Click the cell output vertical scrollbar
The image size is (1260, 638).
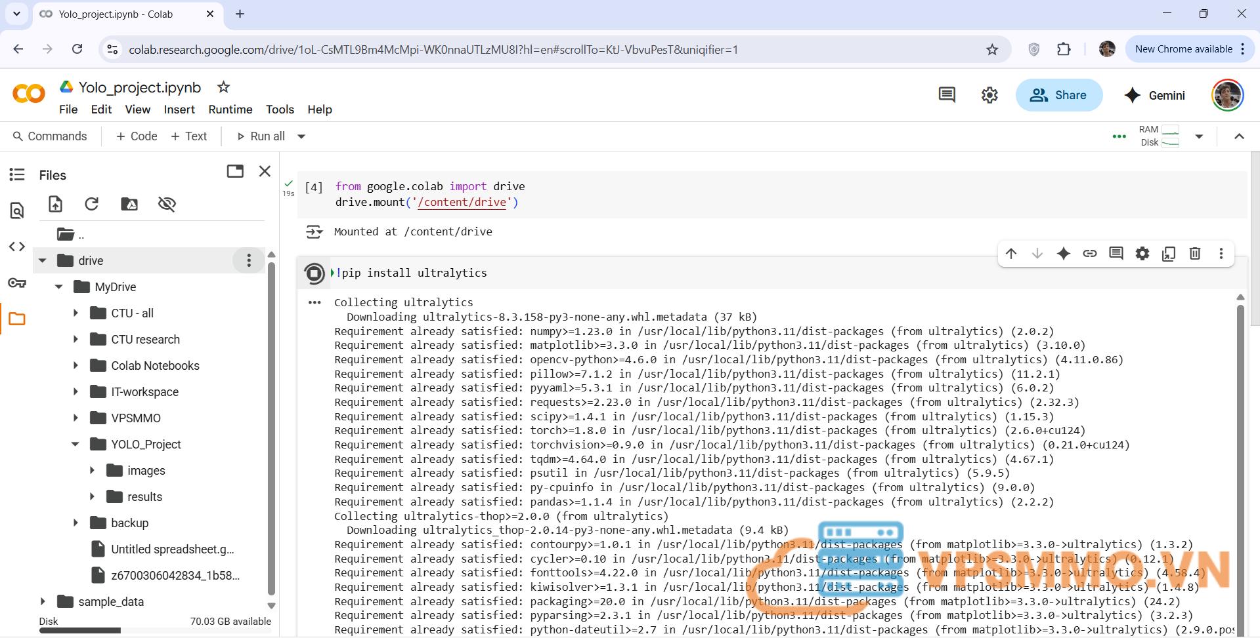[1240, 459]
